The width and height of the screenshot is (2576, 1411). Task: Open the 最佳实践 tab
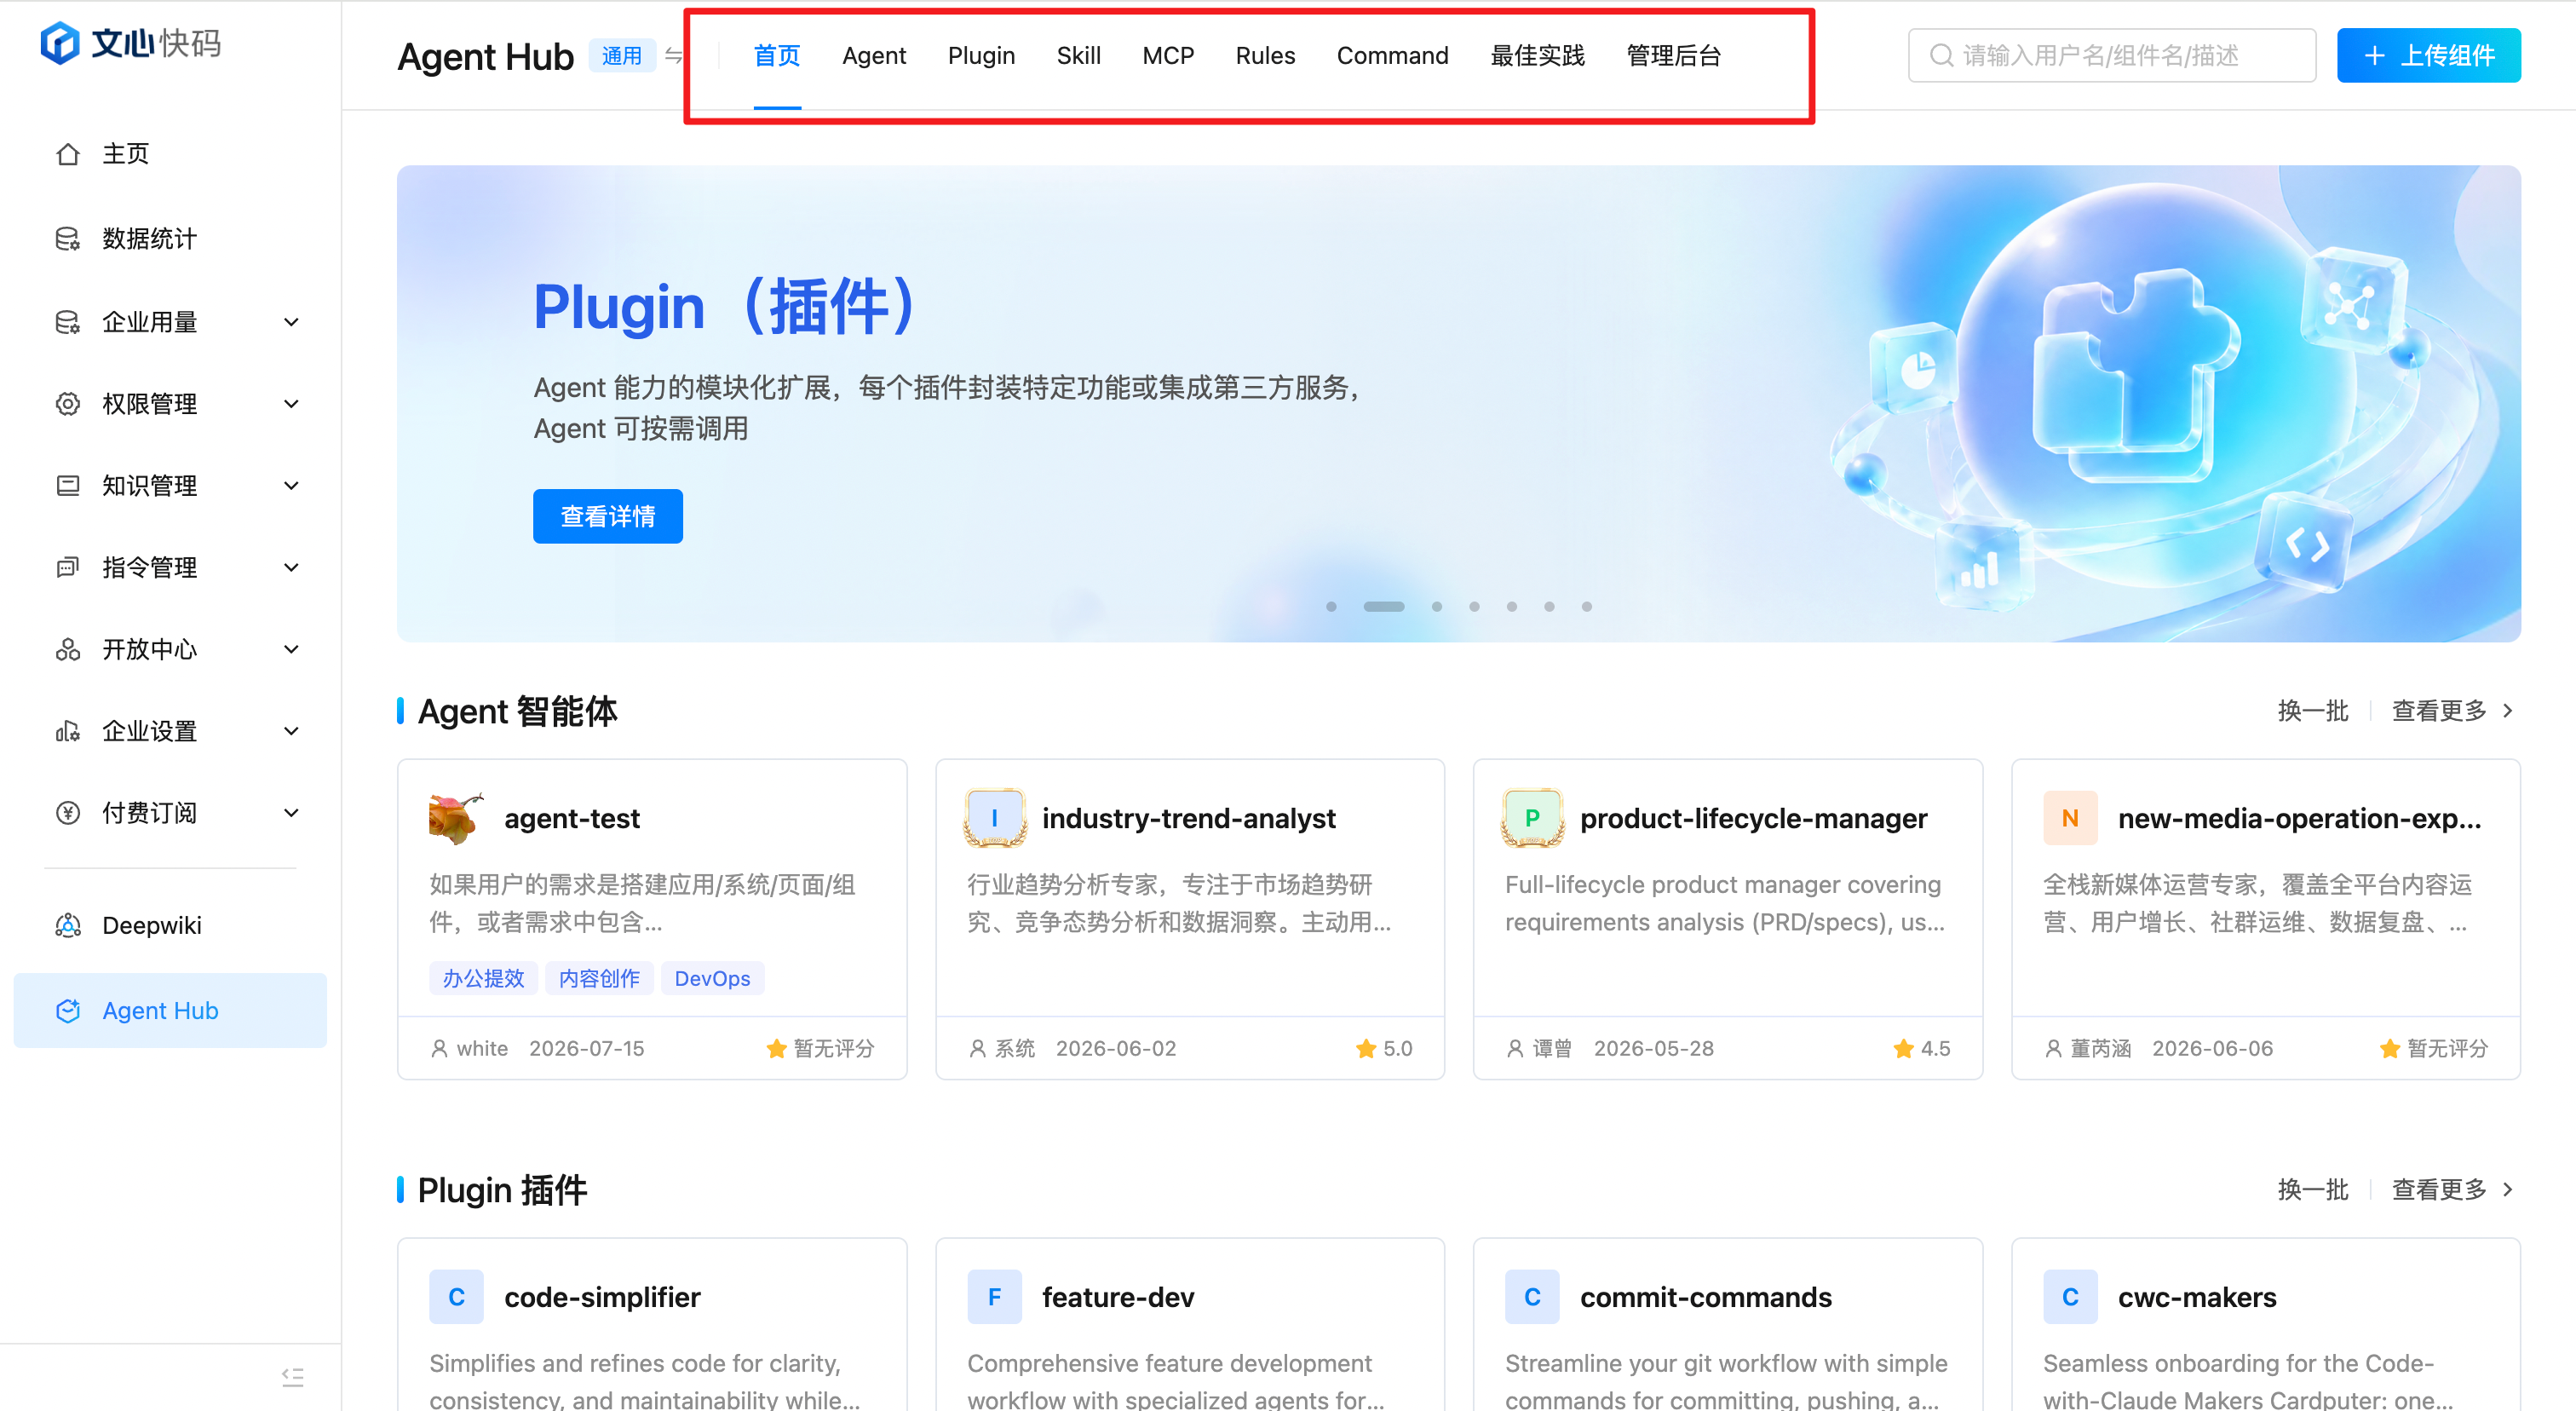click(x=1537, y=56)
